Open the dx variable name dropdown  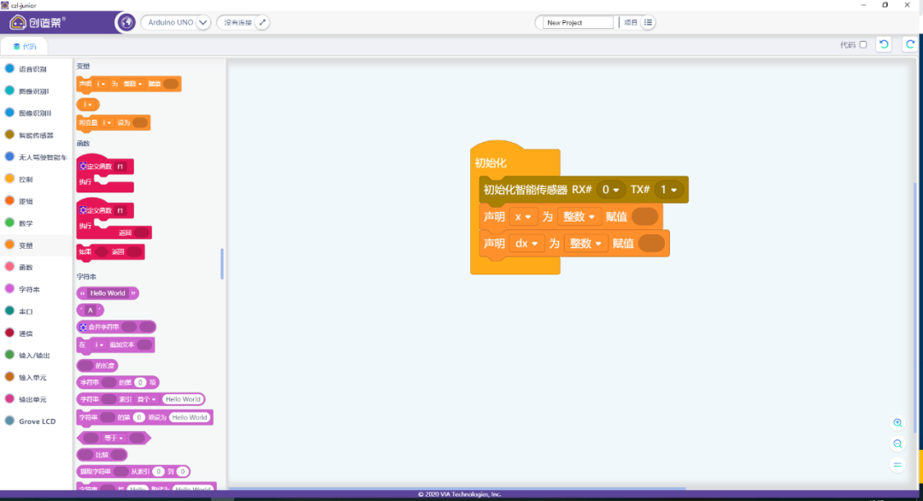526,244
